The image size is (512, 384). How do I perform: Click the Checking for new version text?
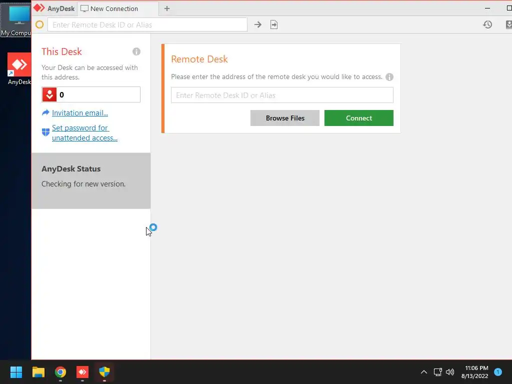tap(83, 184)
